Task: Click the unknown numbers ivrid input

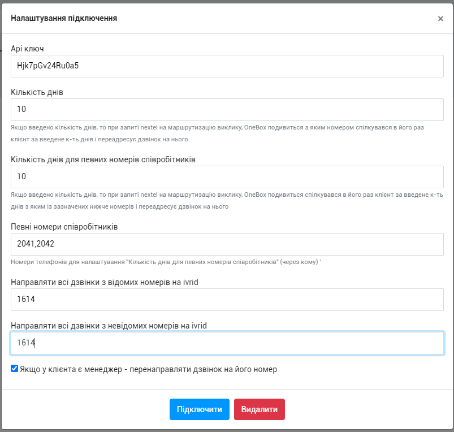Action: (227, 343)
